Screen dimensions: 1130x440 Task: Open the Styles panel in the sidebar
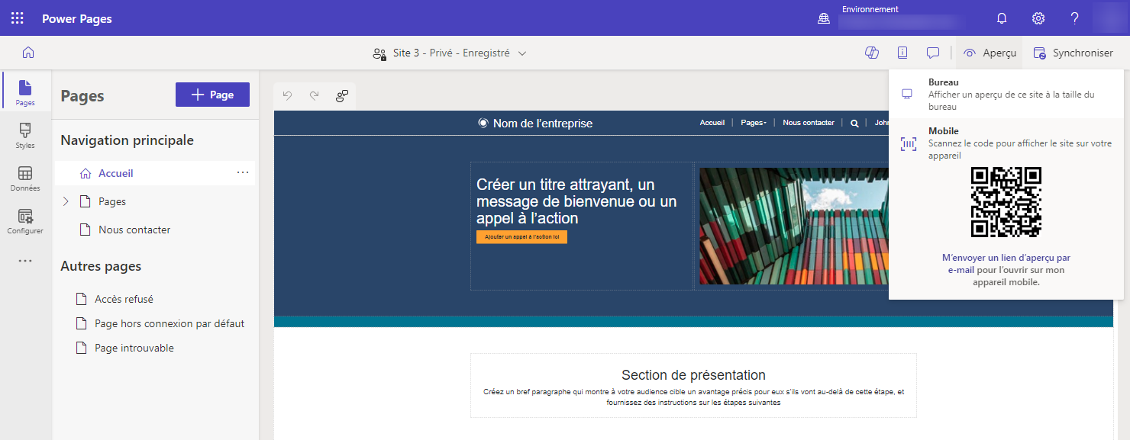pos(25,136)
